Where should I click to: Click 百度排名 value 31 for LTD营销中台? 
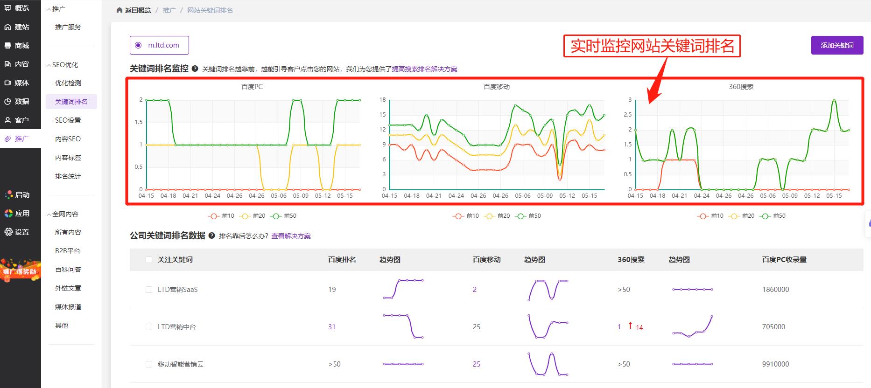coord(332,327)
